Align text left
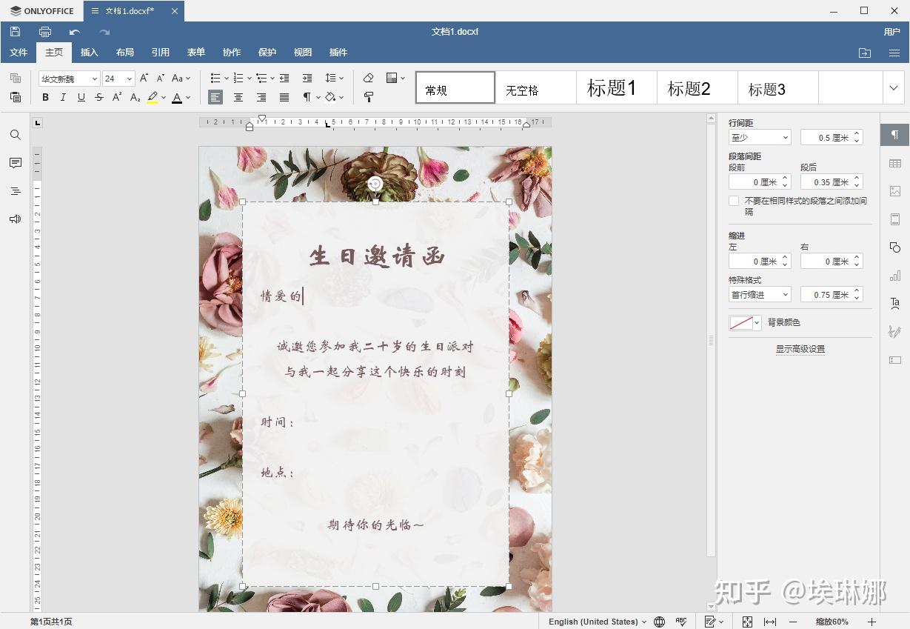 click(x=215, y=97)
